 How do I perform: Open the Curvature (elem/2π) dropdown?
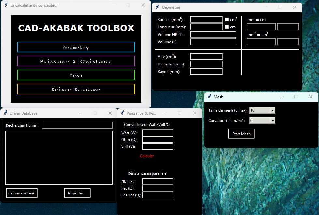click(273, 121)
